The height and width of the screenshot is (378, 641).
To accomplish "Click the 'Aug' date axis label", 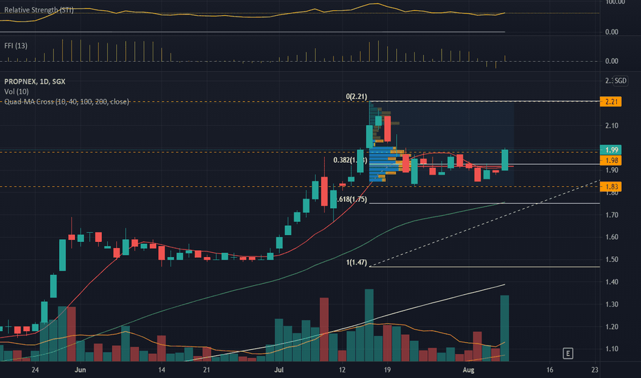I will [x=468, y=370].
